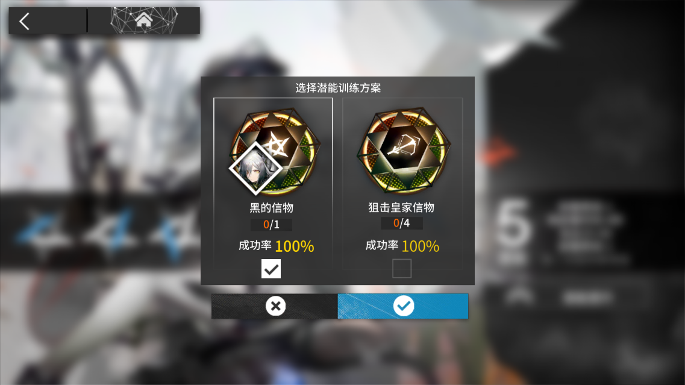The width and height of the screenshot is (685, 385).
Task: Click the white checkmark circle icon
Action: click(404, 306)
